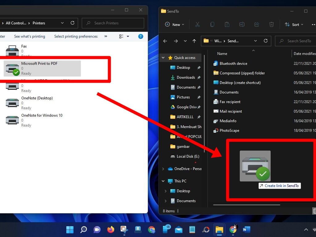Launch Firefox from the taskbar
Viewport: 316px width, 237px height.
click(111, 230)
